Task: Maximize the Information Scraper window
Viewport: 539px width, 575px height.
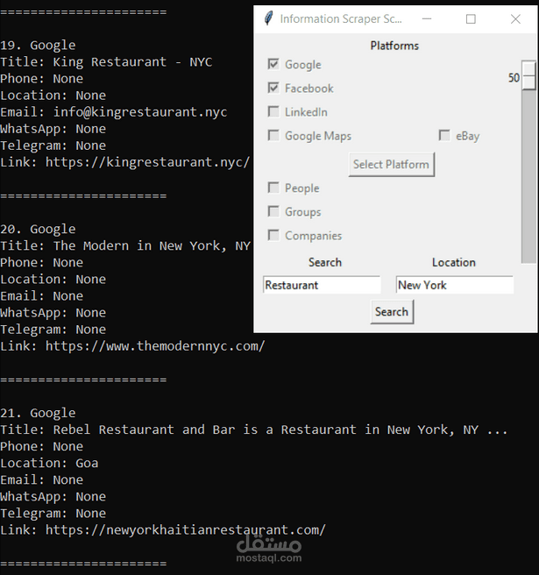Action: pos(471,18)
